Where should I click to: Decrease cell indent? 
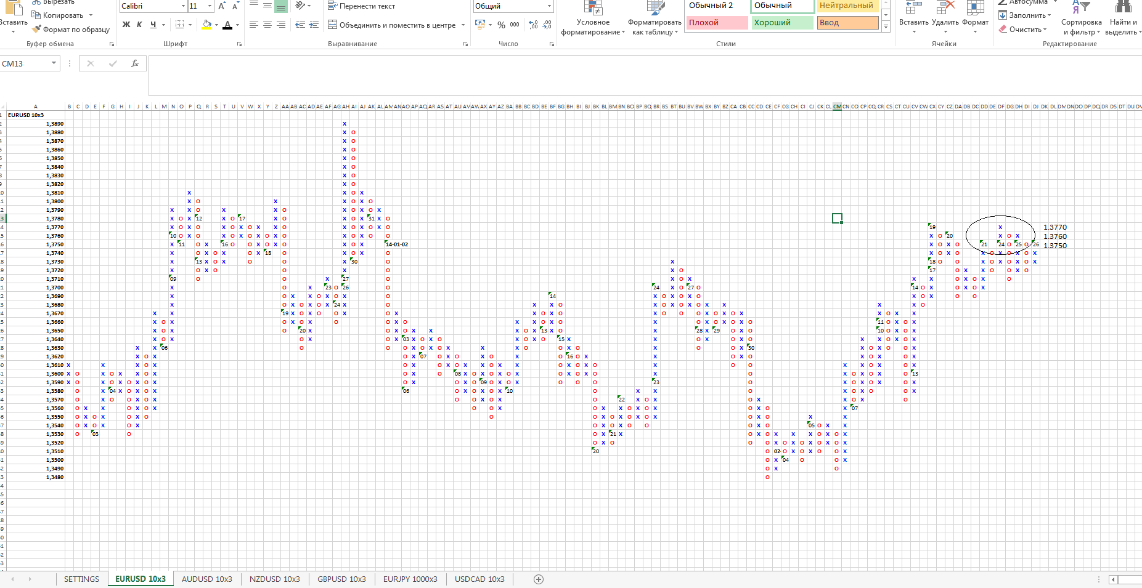(x=300, y=25)
